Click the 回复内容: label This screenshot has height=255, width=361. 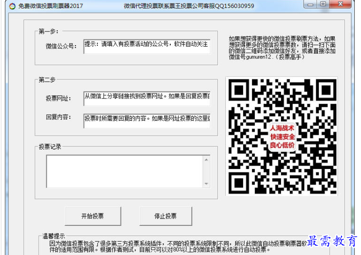click(x=59, y=117)
